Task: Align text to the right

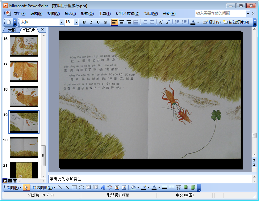Action: (x=129, y=22)
